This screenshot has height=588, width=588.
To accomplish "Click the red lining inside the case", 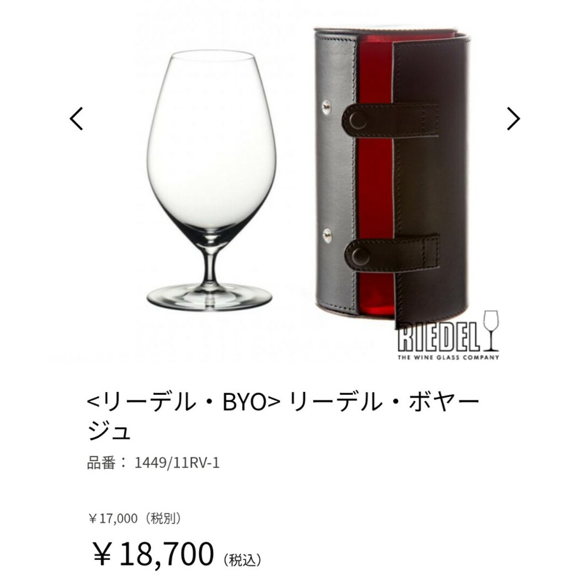I will 375,180.
